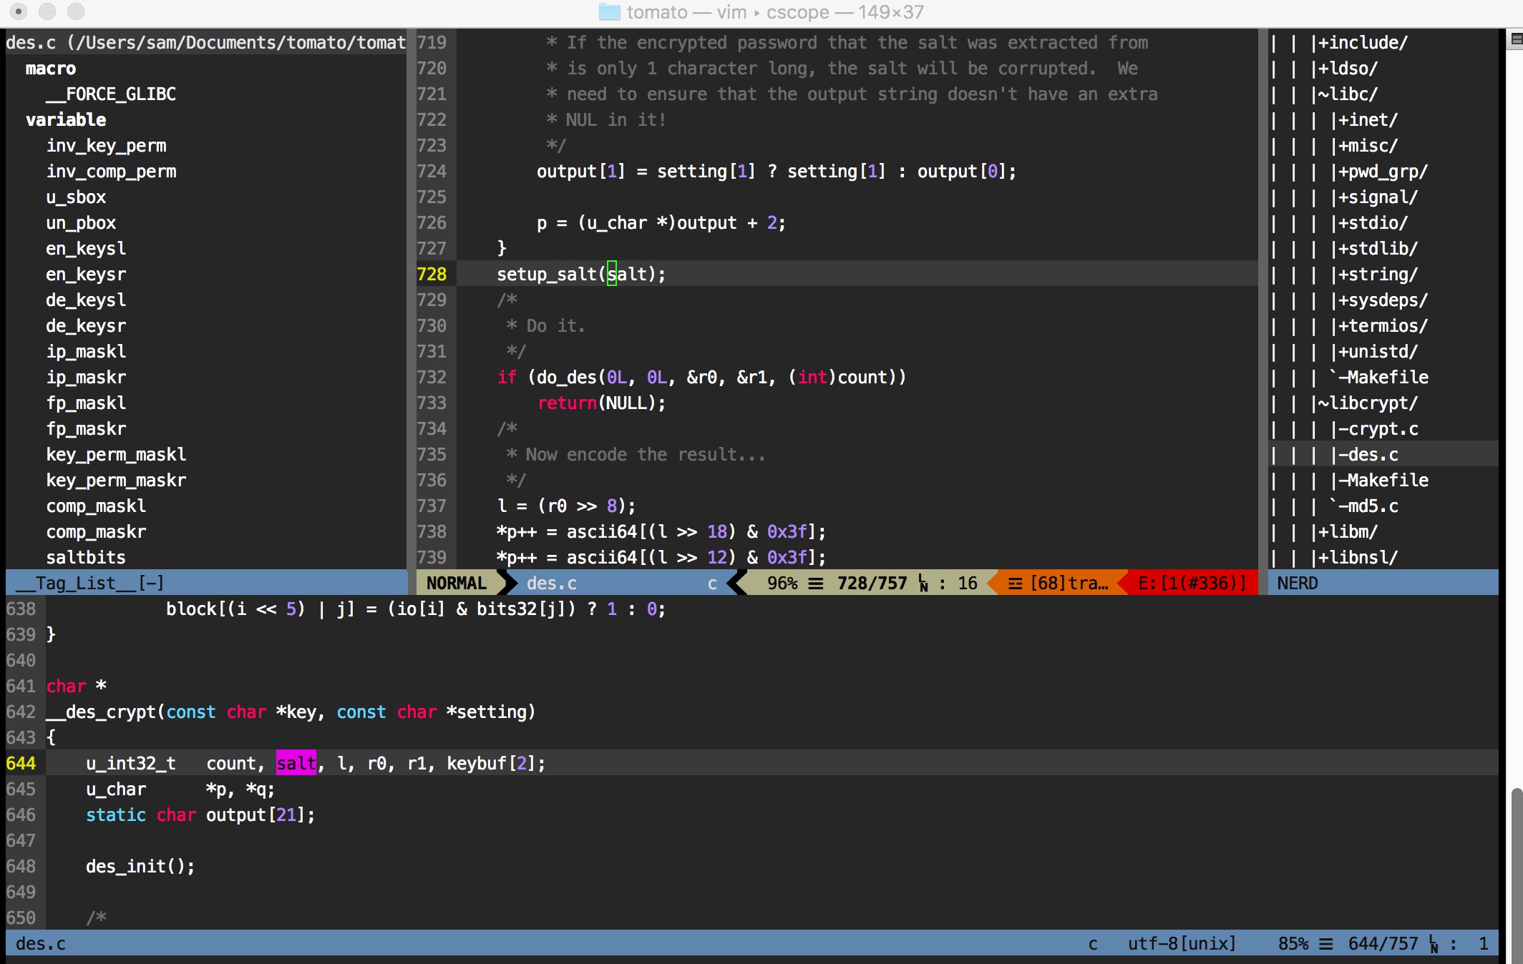1523x964 pixels.
Task: Toggle the __Tag_List__ fold marker [-]
Action: click(x=151, y=584)
